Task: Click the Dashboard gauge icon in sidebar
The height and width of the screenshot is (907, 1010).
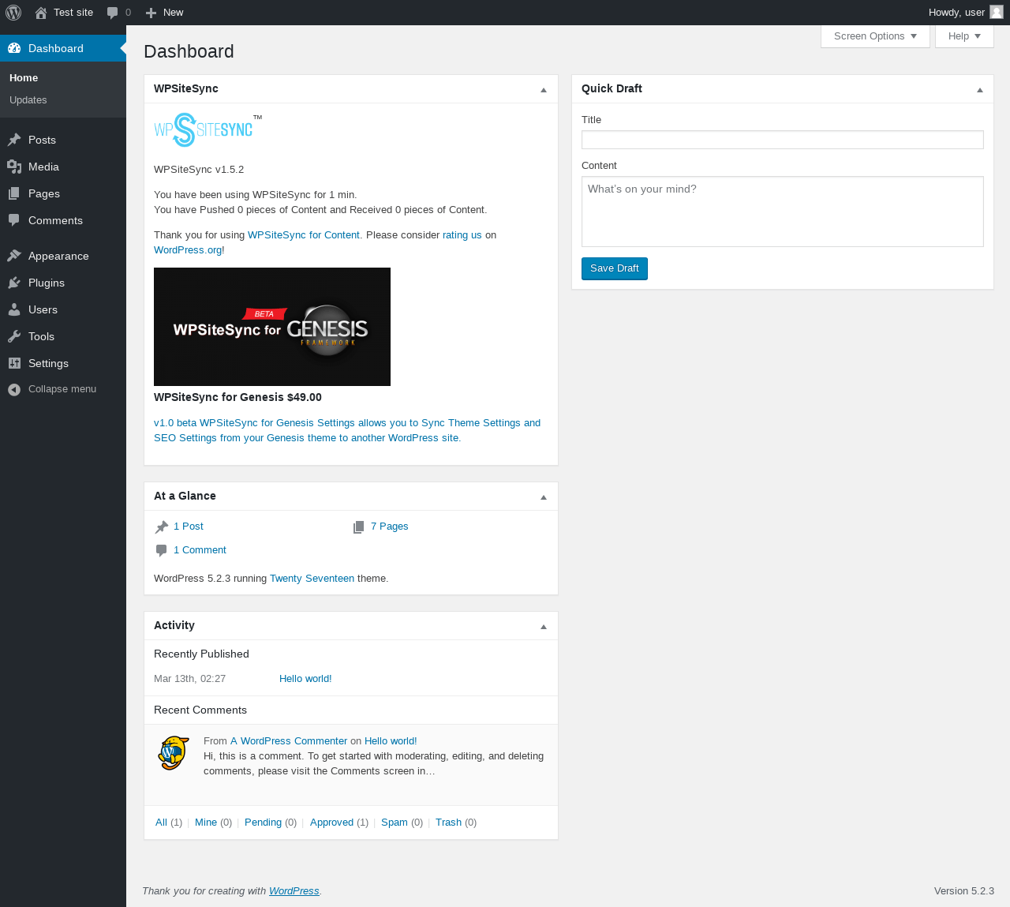Action: [x=14, y=48]
